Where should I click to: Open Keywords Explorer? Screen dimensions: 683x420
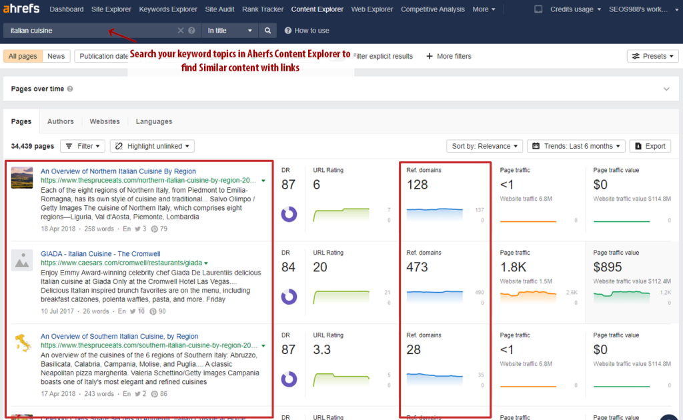click(168, 9)
